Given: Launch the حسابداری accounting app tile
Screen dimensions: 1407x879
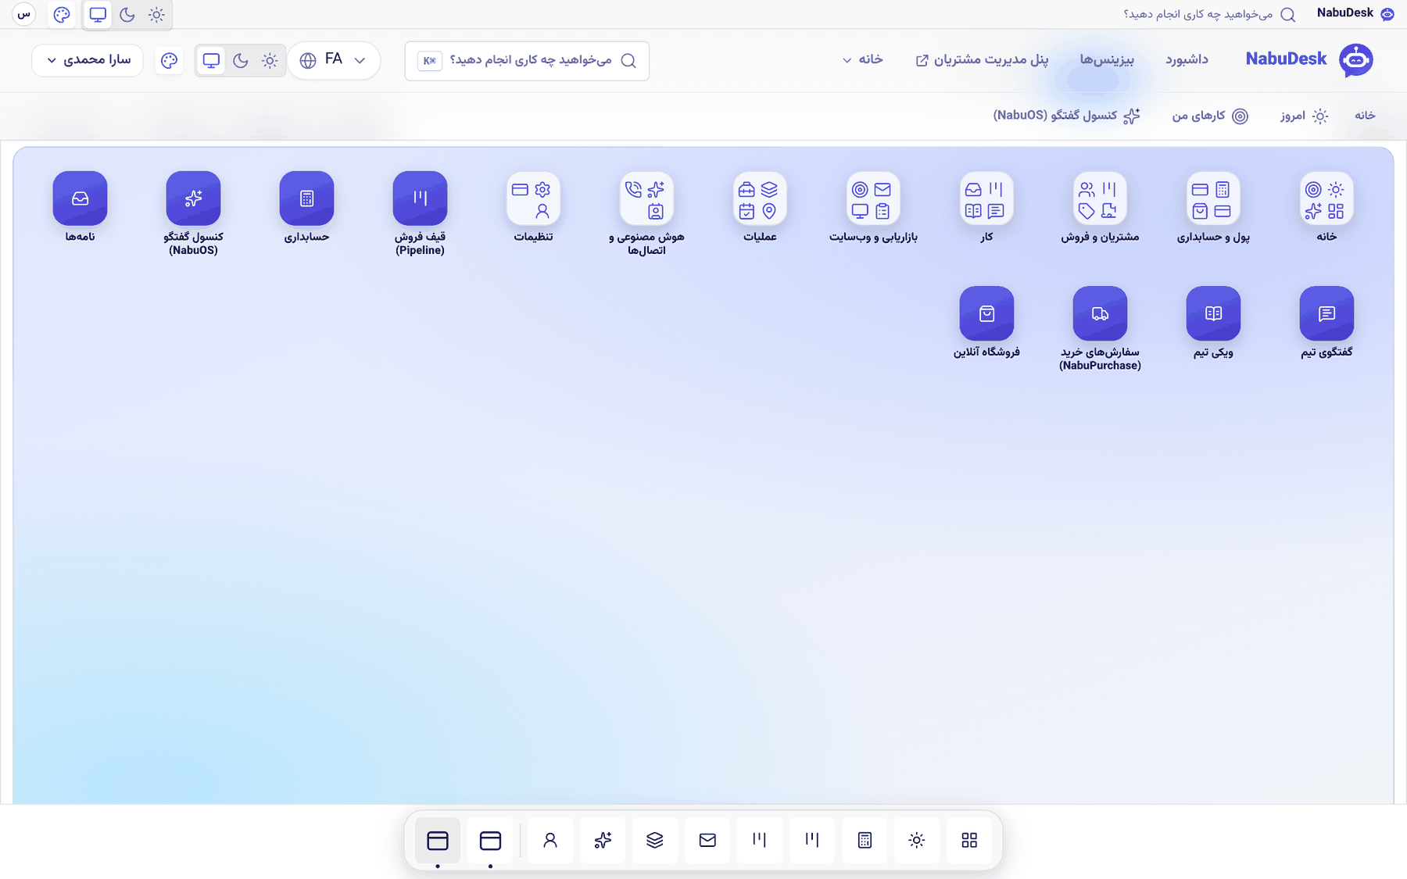Looking at the screenshot, I should [306, 198].
